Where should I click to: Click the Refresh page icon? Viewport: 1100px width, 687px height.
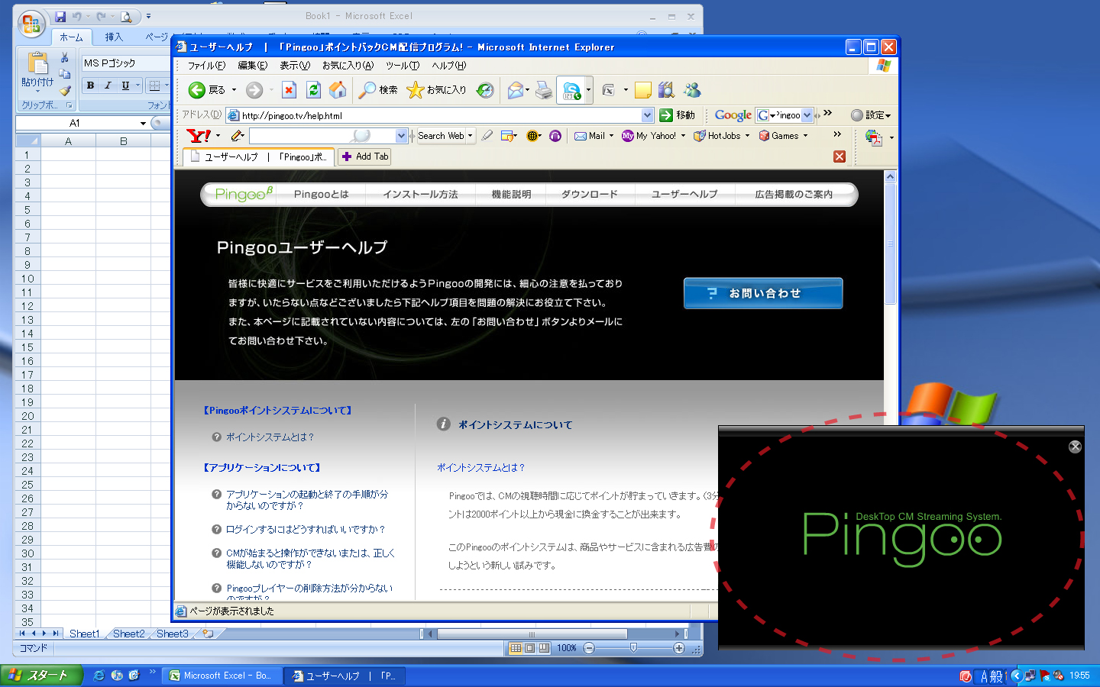(313, 90)
